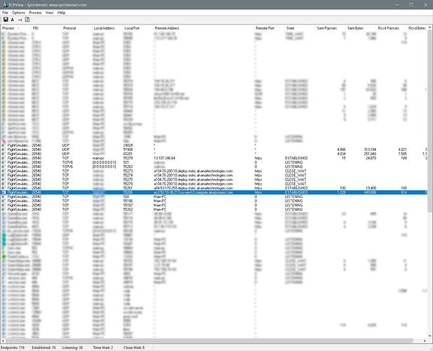Sort by the Process column header
The width and height of the screenshot is (433, 351).
[x=15, y=28]
